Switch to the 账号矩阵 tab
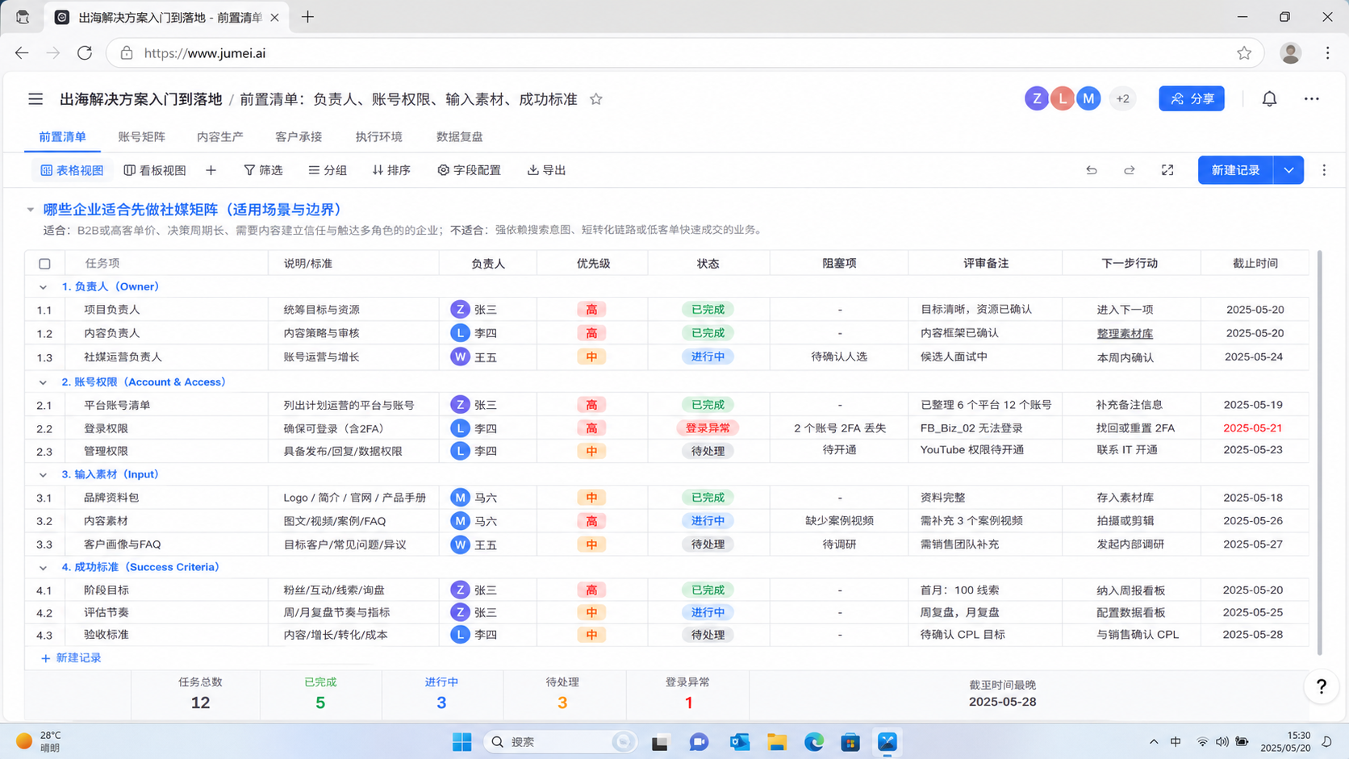 141,137
